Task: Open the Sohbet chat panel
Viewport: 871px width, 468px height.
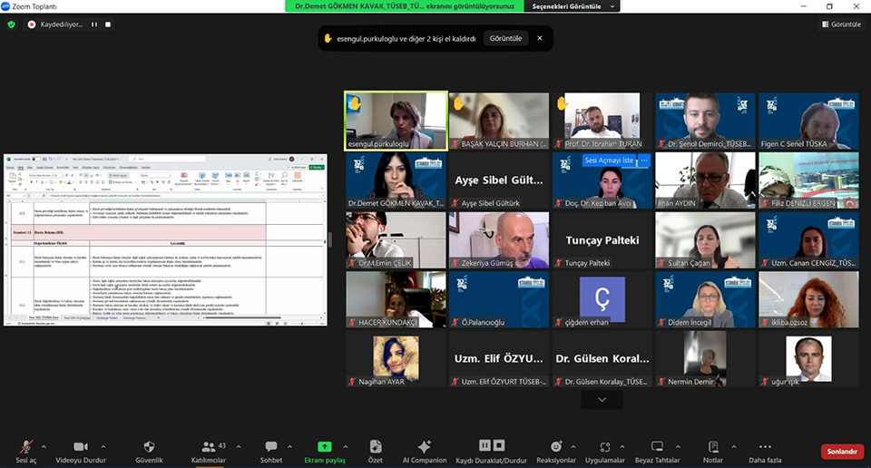Action: [x=270, y=449]
